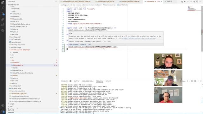Image resolution: width=203 pixels, height=114 pixels.
Task: Open the Extensions view icon
Action: point(3,25)
